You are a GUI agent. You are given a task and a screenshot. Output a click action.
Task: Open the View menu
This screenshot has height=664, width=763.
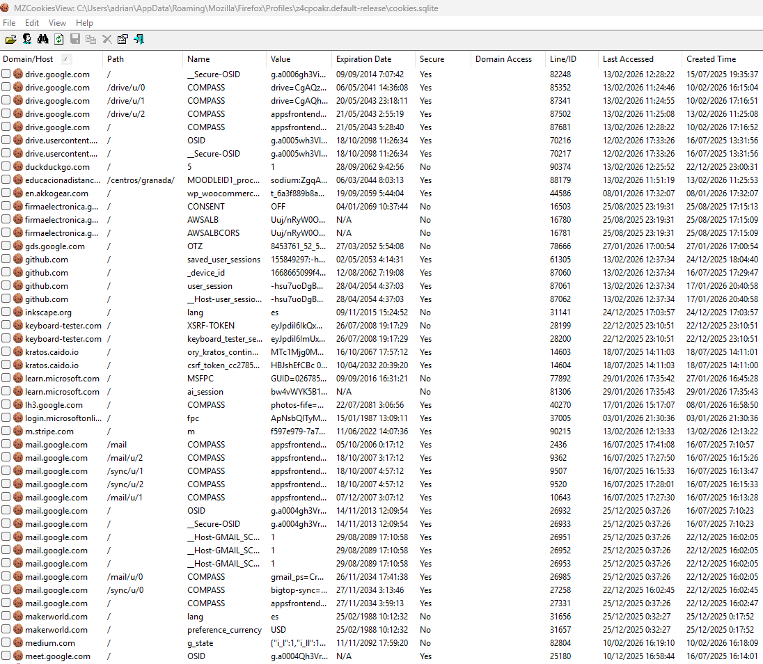tap(57, 23)
